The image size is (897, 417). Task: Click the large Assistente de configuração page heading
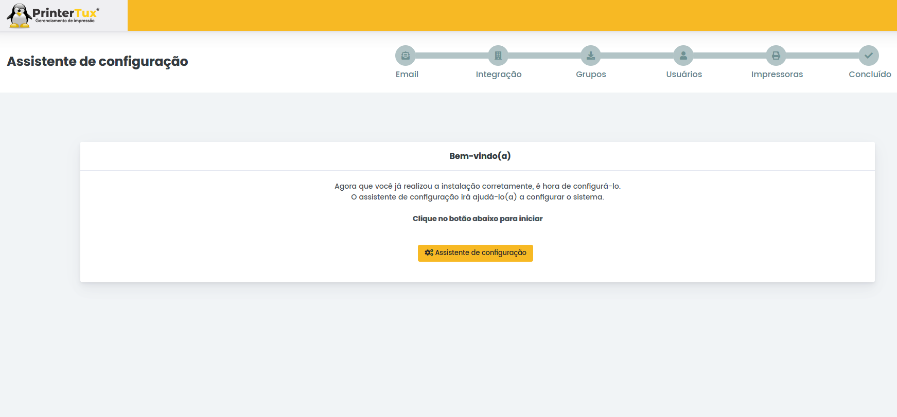98,61
